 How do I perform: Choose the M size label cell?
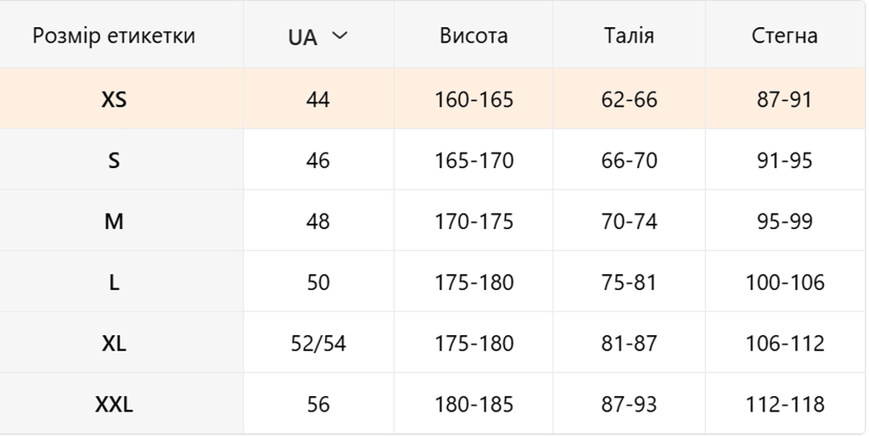point(121,221)
